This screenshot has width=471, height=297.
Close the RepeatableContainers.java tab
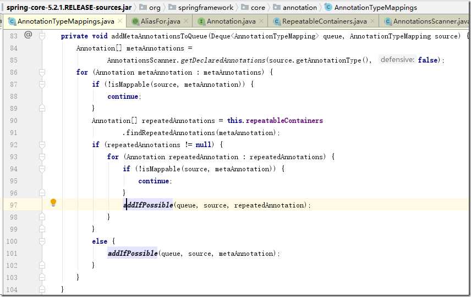click(373, 21)
